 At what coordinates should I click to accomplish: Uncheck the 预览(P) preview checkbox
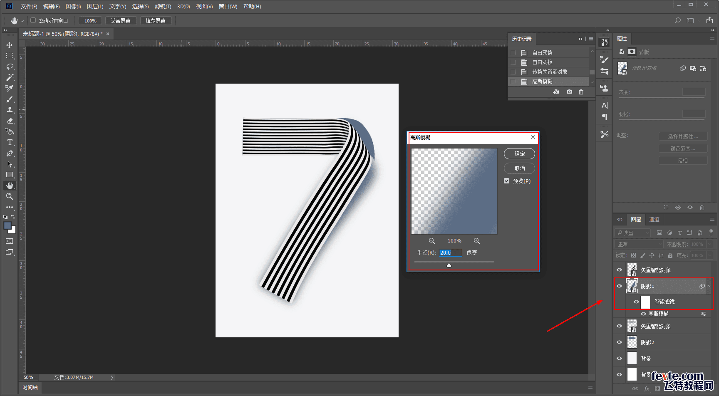pos(506,181)
